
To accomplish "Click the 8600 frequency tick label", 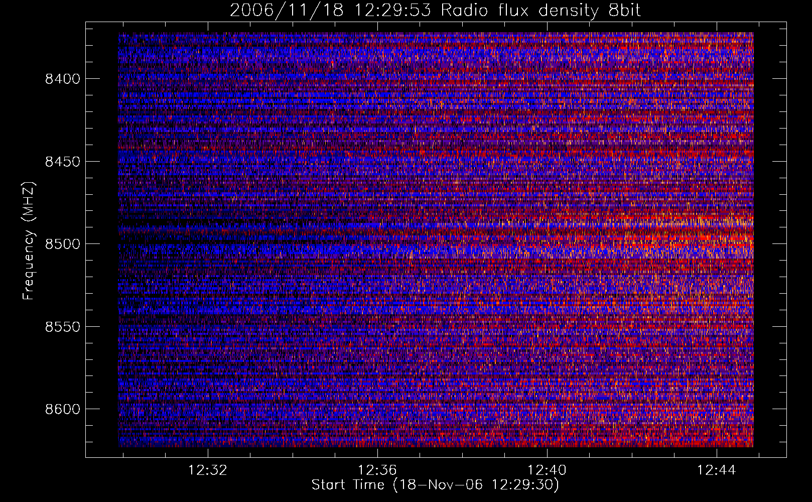I will (62, 409).
